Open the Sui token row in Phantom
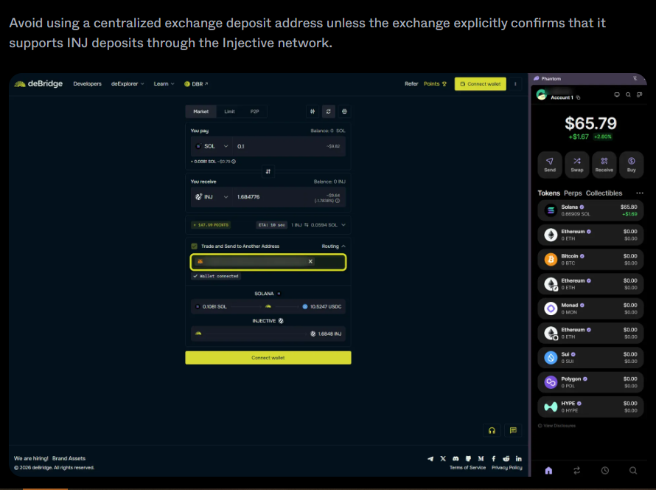This screenshot has height=490, width=656. (x=590, y=358)
